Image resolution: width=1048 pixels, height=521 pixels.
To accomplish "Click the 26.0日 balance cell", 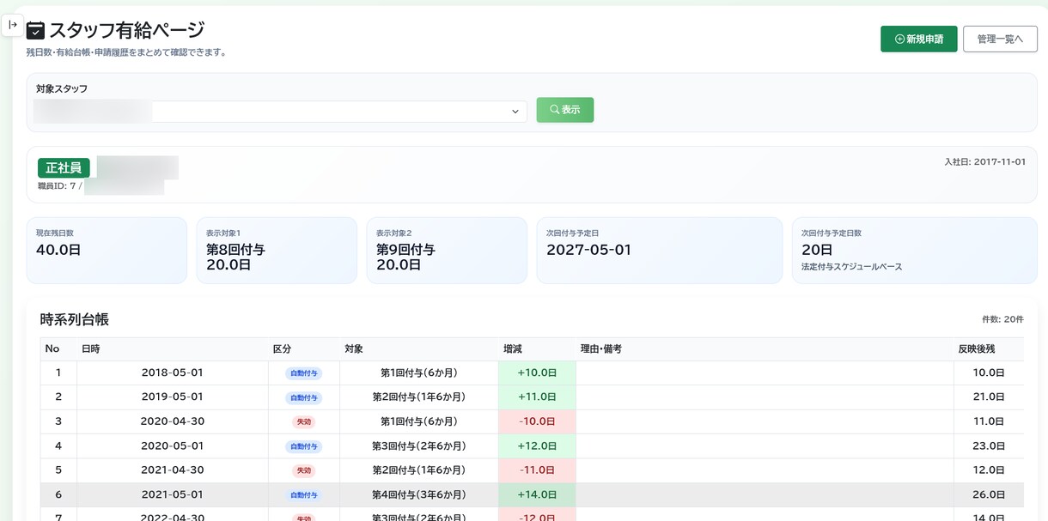I will (989, 494).
